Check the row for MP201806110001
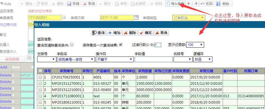 coord(40,102)
